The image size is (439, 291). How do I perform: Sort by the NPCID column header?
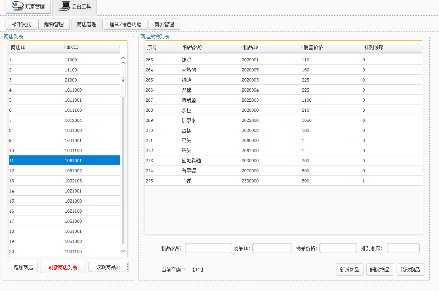[x=92, y=47]
